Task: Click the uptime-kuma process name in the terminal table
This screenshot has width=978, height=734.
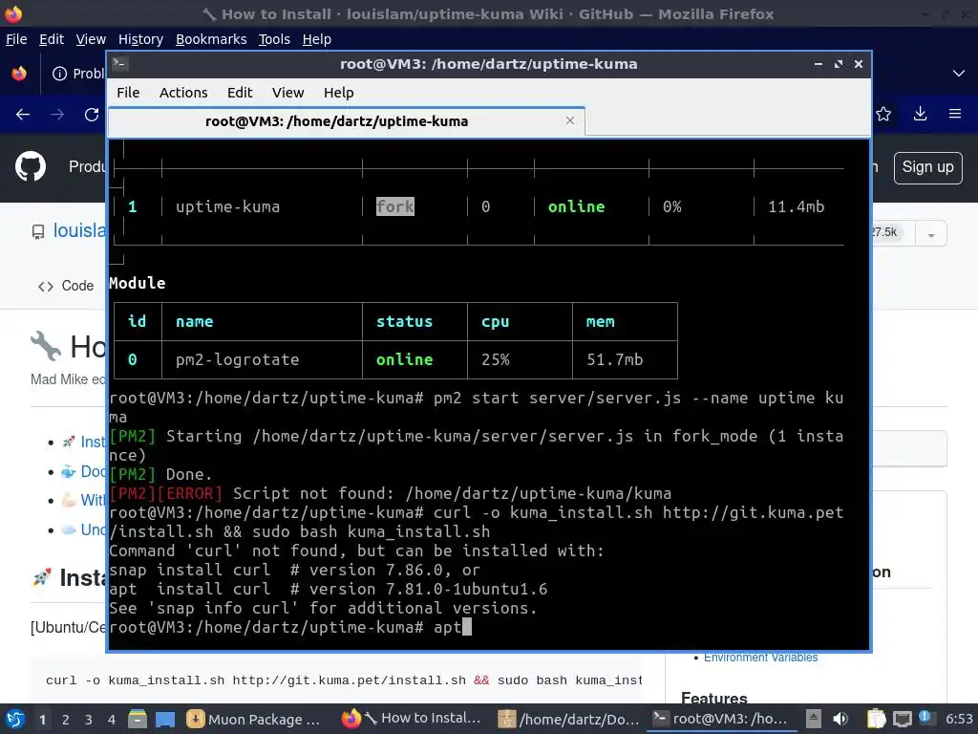Action: [227, 206]
